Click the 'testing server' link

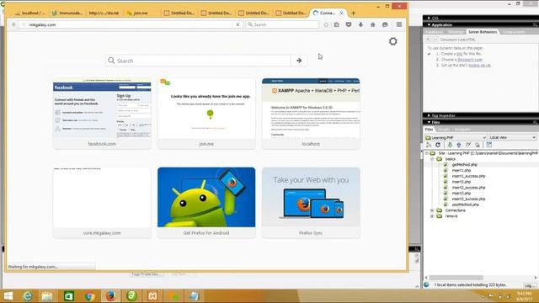click(x=479, y=65)
